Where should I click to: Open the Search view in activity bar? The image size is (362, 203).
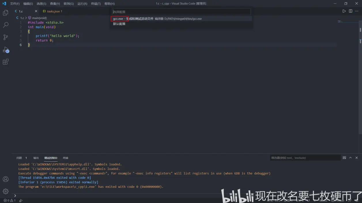(5, 25)
